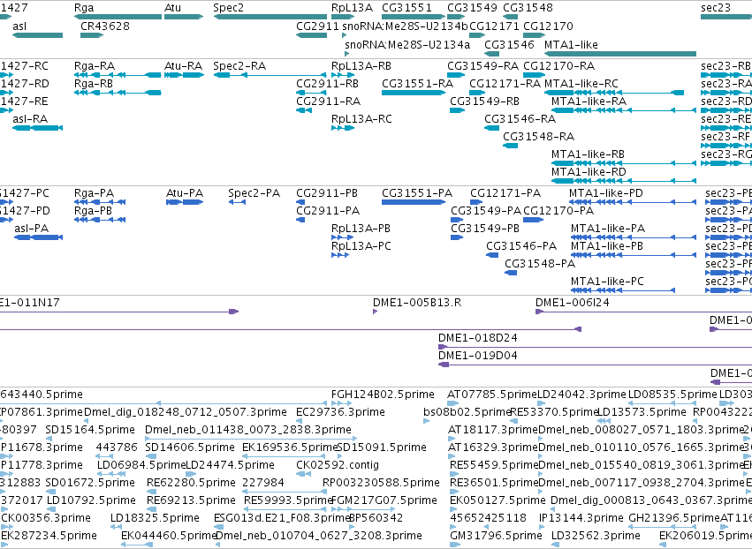Image resolution: width=752 pixels, height=549 pixels.
Task: Click transcript CG31551-RA
Action: click(413, 93)
